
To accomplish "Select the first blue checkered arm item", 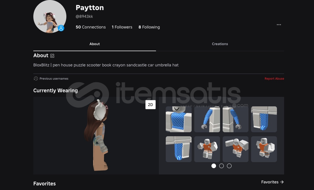I will coord(207,119).
